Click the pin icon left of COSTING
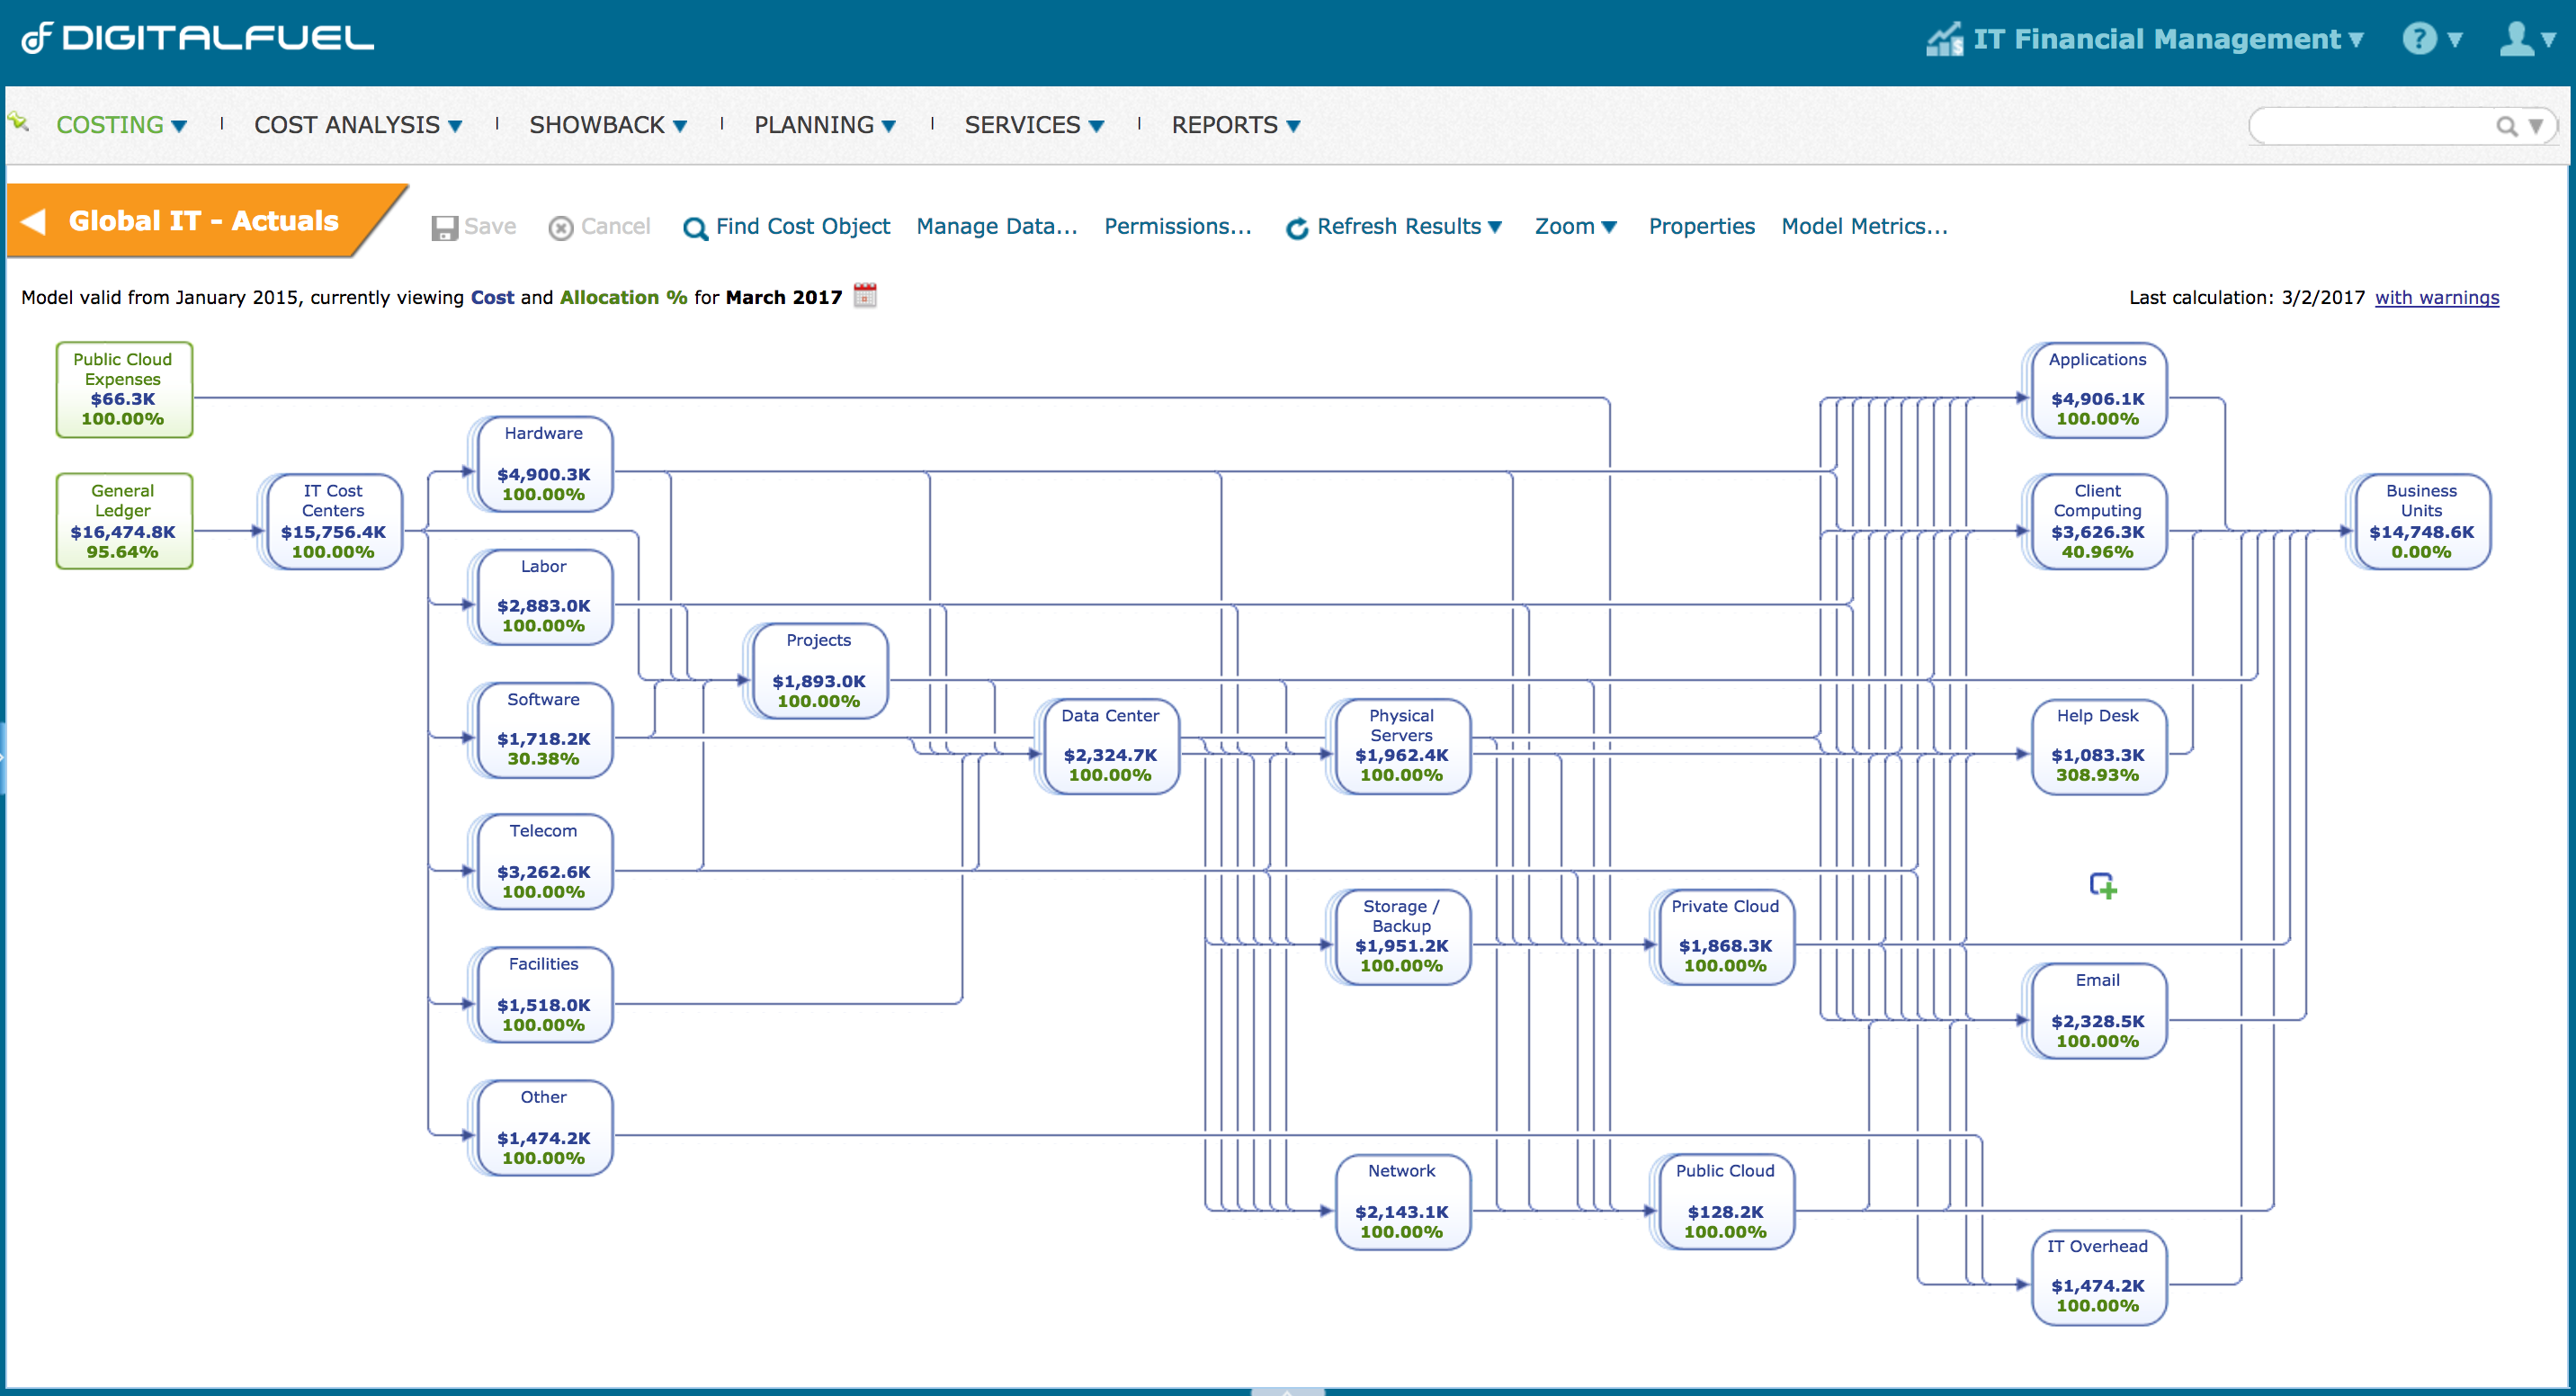 tap(19, 122)
